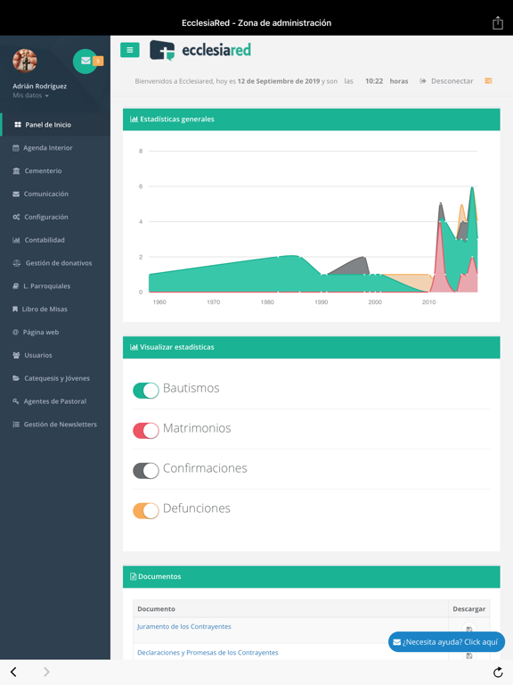
Task: Open Catequesis y Jóvenes
Action: pos(55,378)
